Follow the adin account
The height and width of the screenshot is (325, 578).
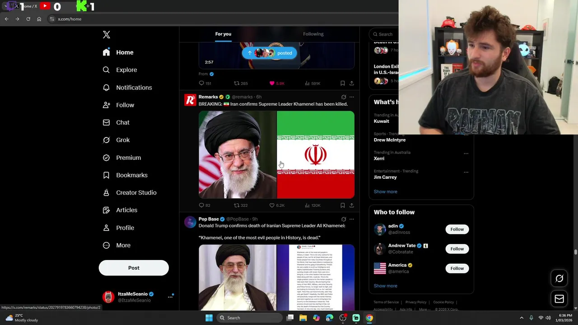[457, 229]
